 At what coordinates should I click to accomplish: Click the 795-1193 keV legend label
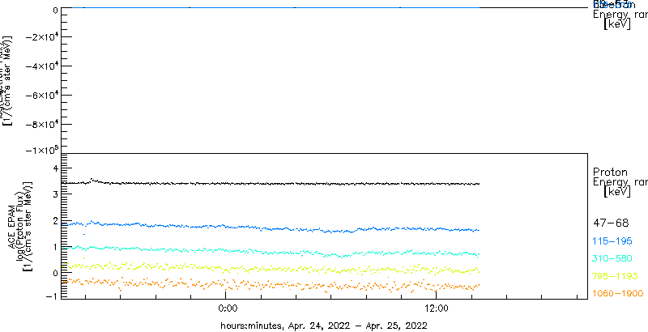click(616, 276)
